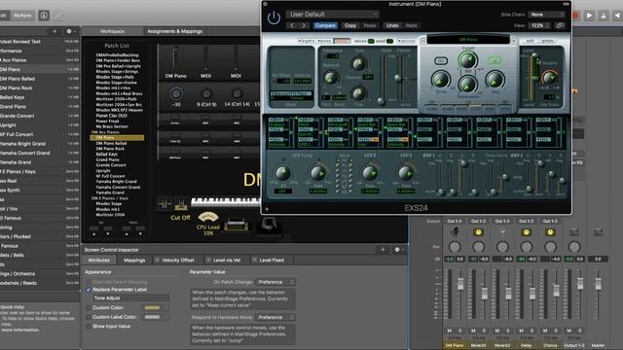The width and height of the screenshot is (623, 350).
Task: Open the Reverb1 channel Out 1-2 output menu
Action: pyautogui.click(x=478, y=221)
